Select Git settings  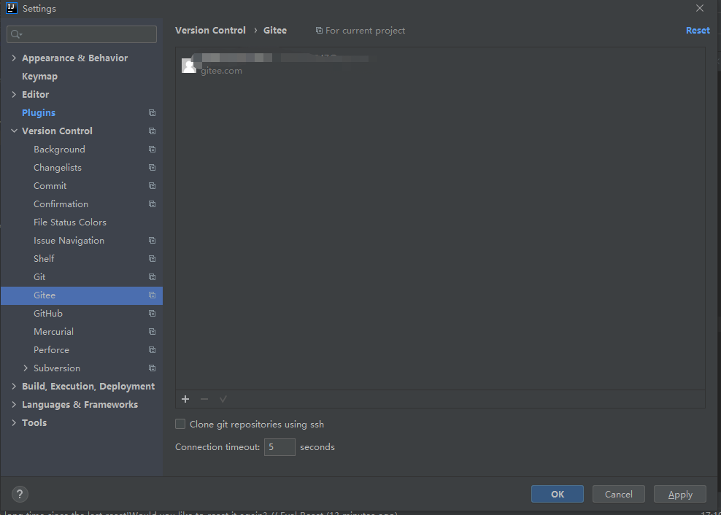39,276
